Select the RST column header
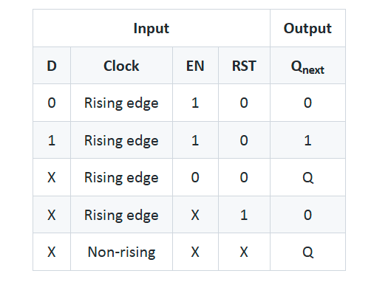Screen dimensions: 374x282 [244, 66]
